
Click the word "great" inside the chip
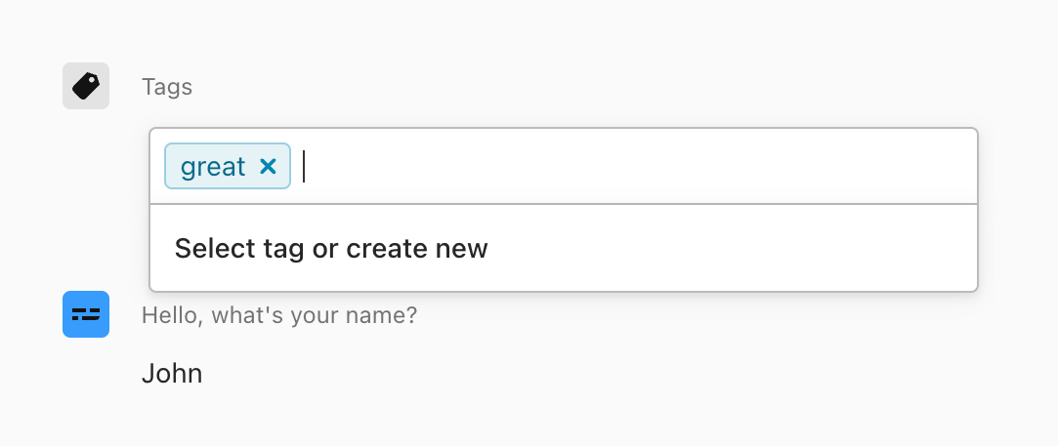213,167
